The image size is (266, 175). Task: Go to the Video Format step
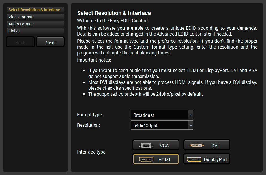[35, 17]
